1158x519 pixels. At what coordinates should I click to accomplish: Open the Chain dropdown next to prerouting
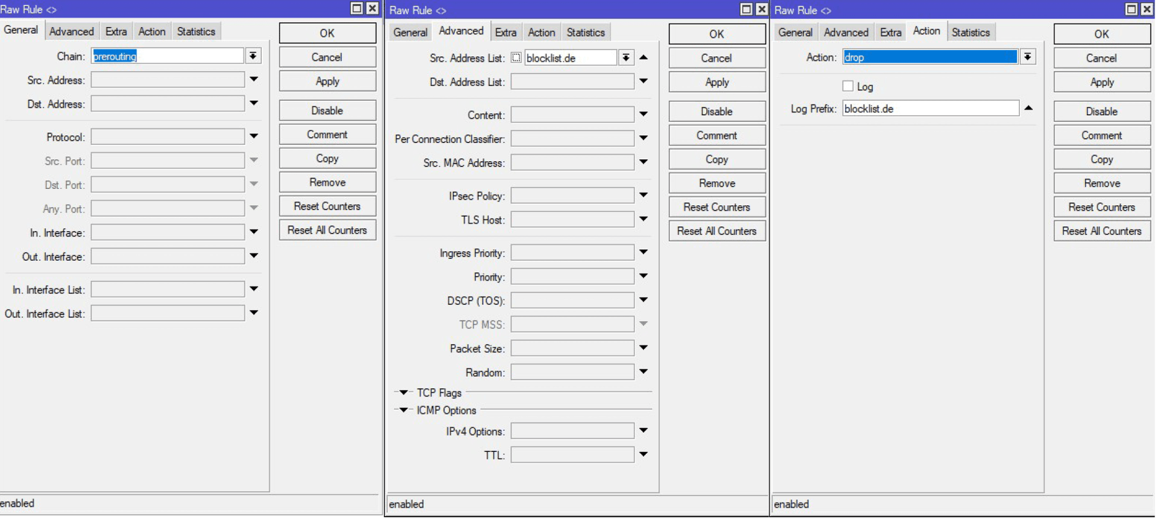click(253, 56)
